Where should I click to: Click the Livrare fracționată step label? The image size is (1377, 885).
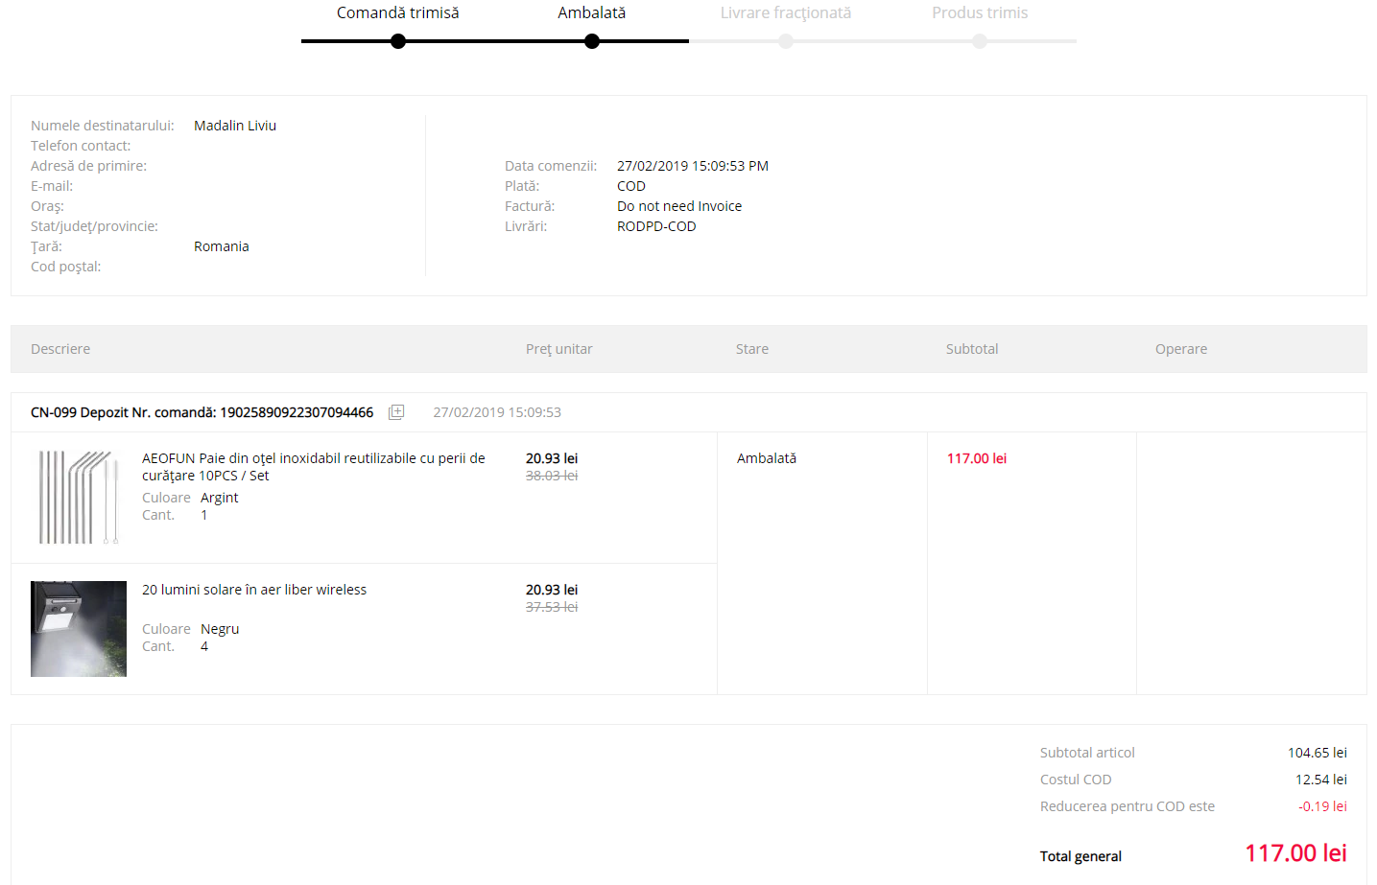coord(785,13)
